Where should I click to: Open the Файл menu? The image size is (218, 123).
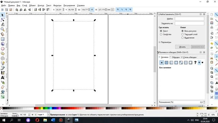point(4,5)
